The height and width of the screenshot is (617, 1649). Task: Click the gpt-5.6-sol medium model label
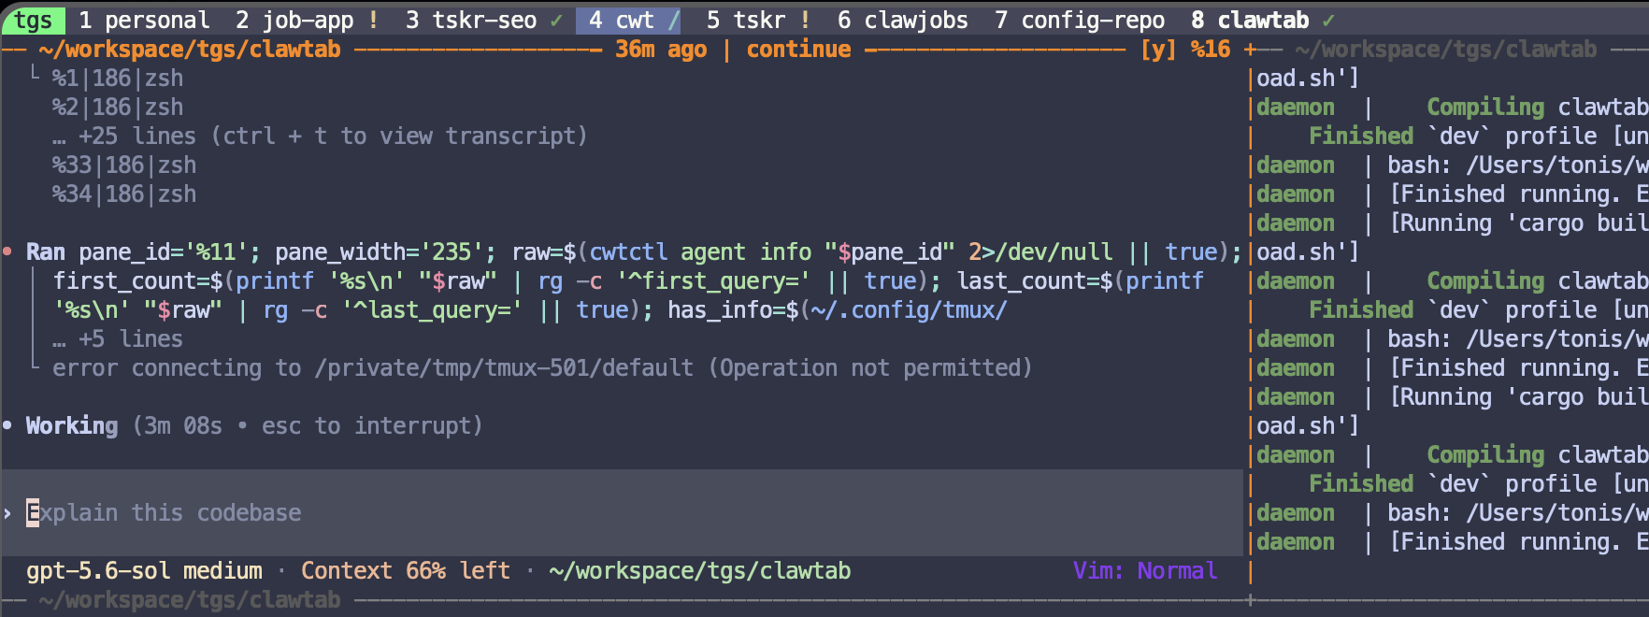click(144, 570)
